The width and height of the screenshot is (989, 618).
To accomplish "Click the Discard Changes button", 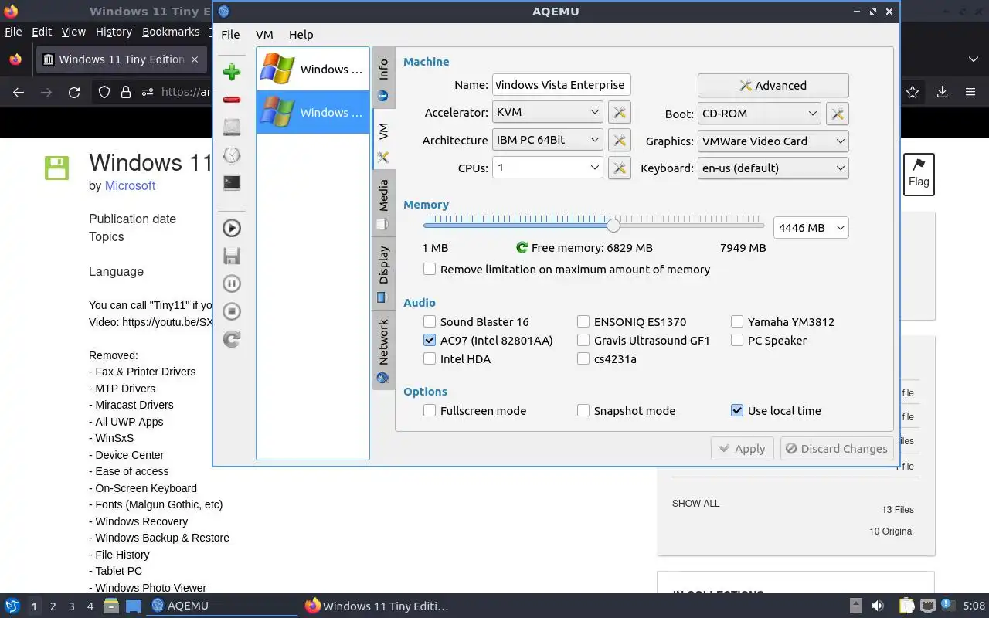I will coord(837,449).
